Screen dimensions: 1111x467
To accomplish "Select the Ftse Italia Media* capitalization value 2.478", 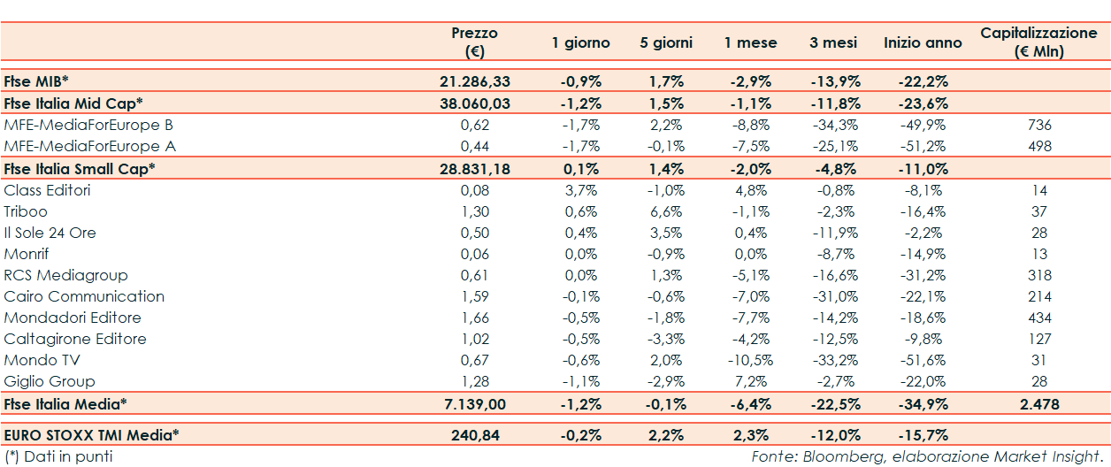I will [x=1038, y=404].
